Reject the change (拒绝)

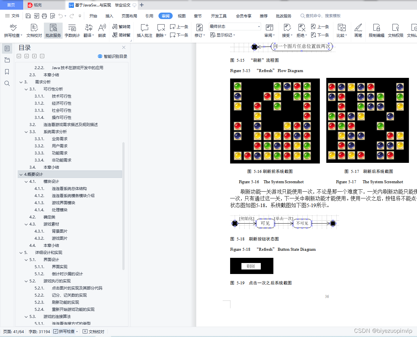301,31
